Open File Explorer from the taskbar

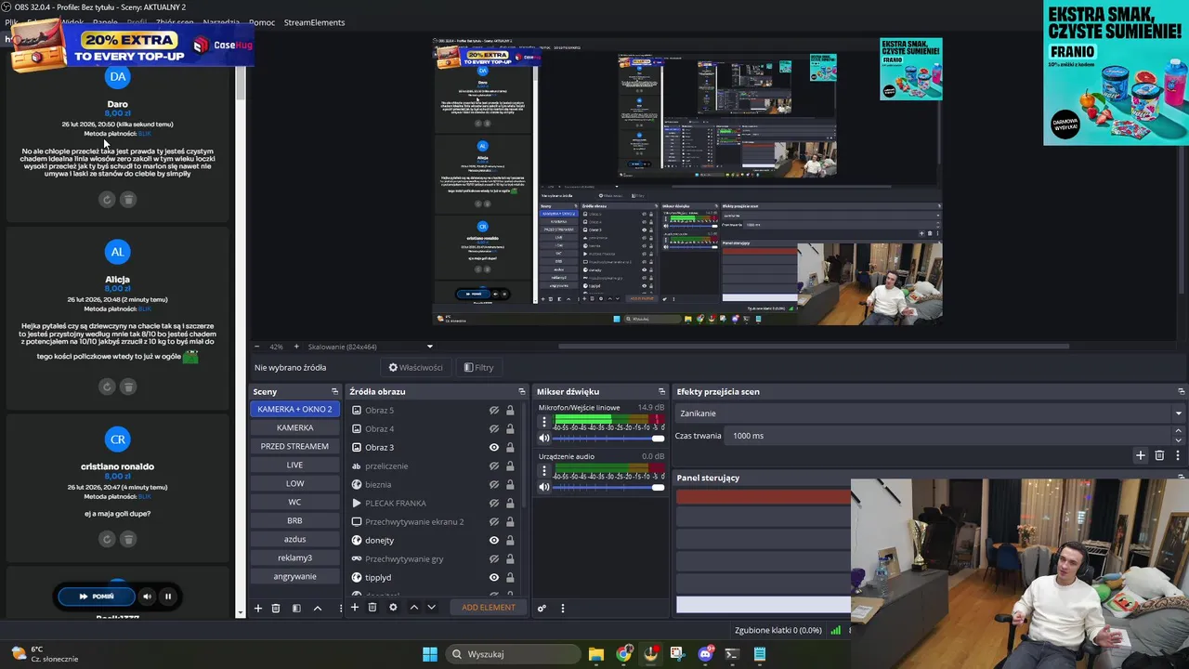click(x=596, y=654)
